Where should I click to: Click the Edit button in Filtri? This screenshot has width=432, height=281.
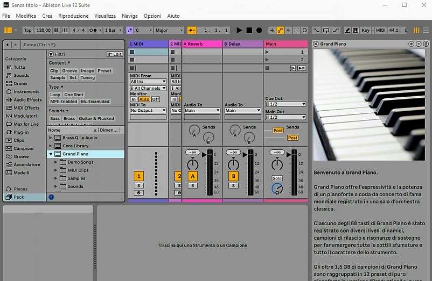coord(115,54)
